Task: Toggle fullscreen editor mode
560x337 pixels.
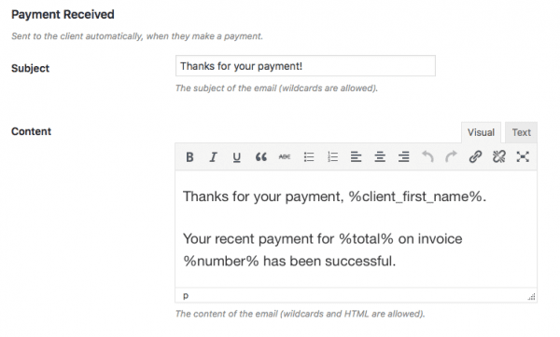Action: (x=523, y=156)
